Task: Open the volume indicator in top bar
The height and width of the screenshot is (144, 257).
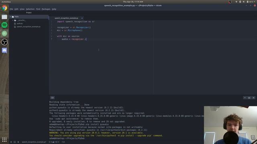Action: (244, 2)
